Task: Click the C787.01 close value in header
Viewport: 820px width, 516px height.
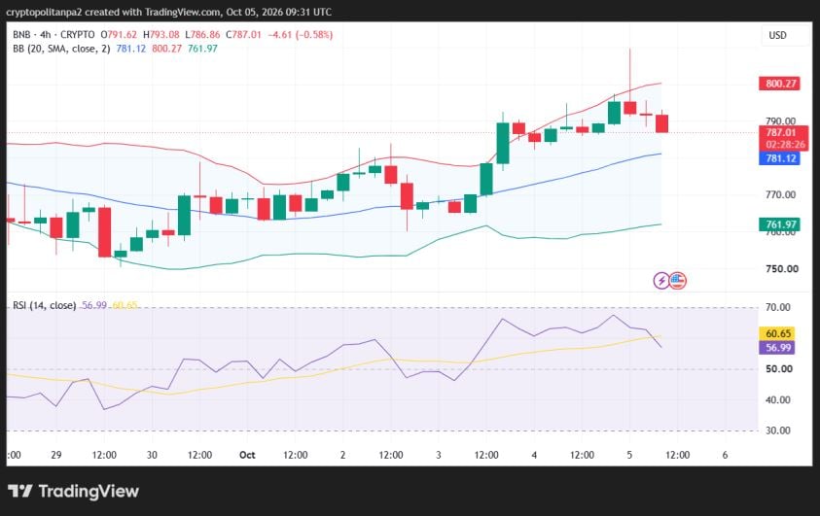Action: [x=243, y=34]
